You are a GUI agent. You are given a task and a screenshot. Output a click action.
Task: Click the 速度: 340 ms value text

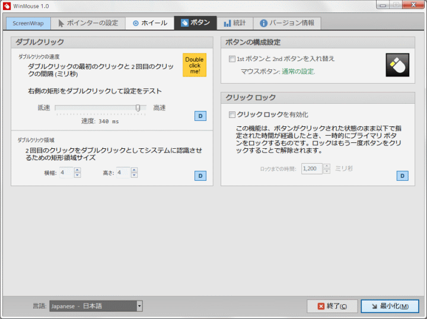coord(100,122)
